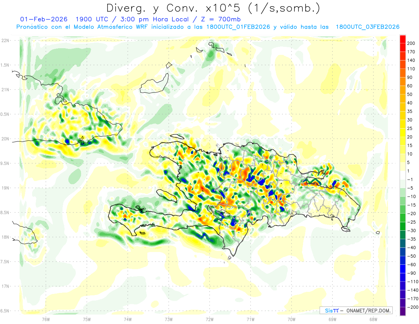Click the colorbar value '-200'
This screenshot has height=324, width=419.
(x=413, y=307)
